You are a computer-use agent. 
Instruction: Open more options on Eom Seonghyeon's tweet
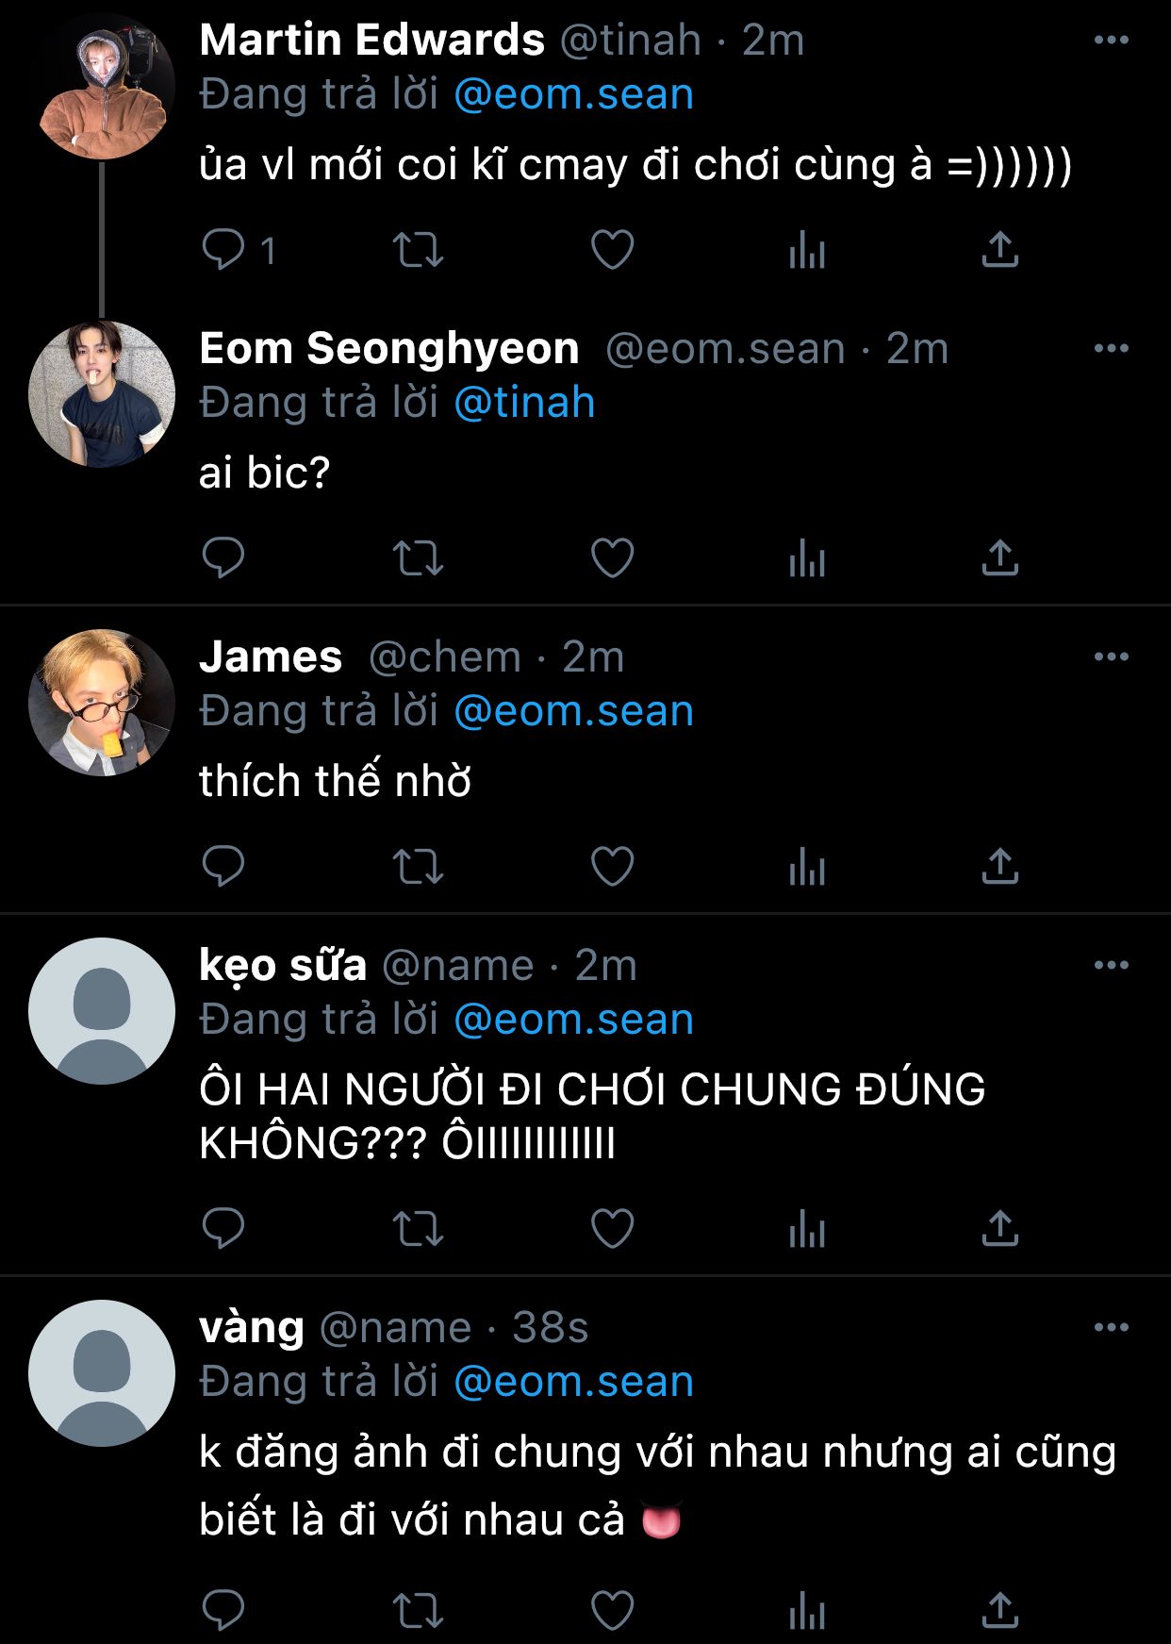pyautogui.click(x=1111, y=349)
